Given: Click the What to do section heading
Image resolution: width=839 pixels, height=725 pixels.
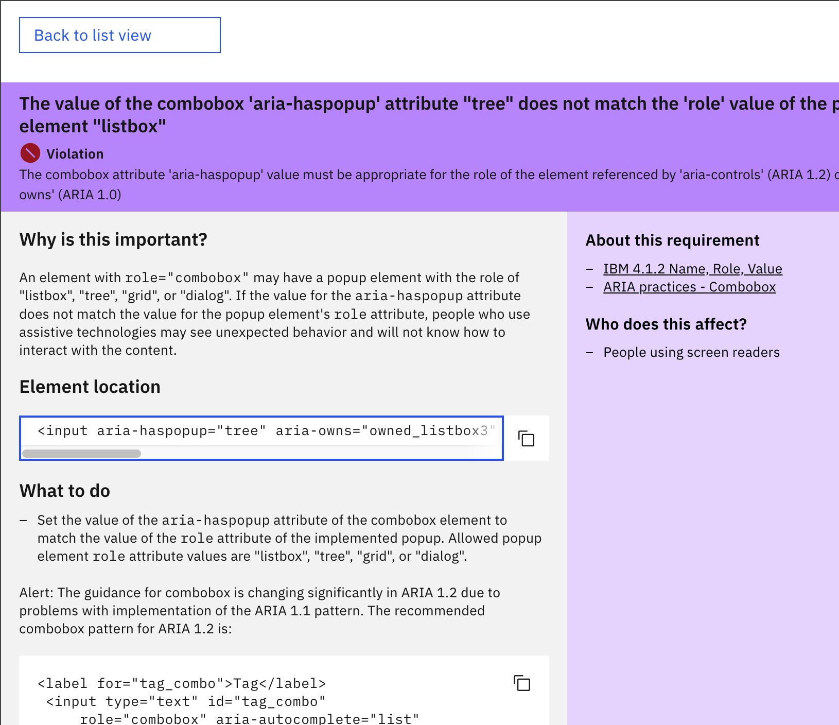Looking at the screenshot, I should coord(64,491).
